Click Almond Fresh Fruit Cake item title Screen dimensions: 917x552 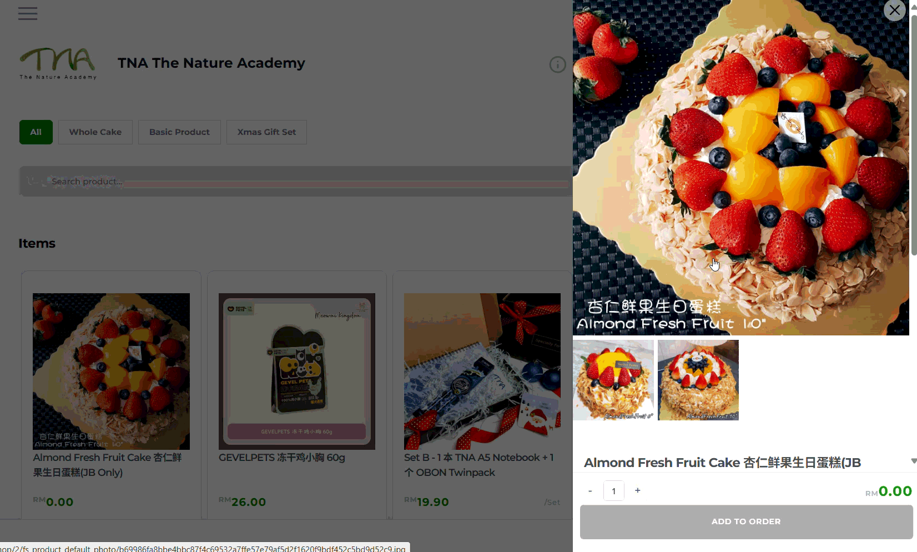coord(108,465)
